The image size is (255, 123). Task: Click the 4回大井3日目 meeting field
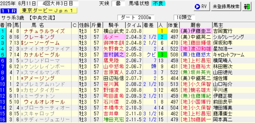58,4
